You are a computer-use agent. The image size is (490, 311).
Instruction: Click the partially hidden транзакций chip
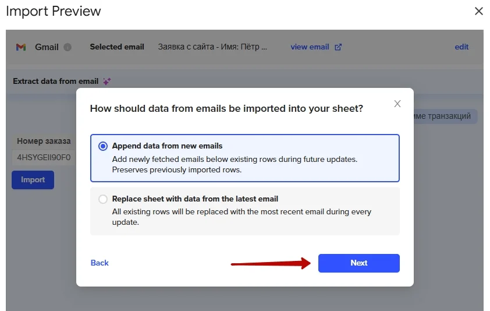[x=445, y=116]
